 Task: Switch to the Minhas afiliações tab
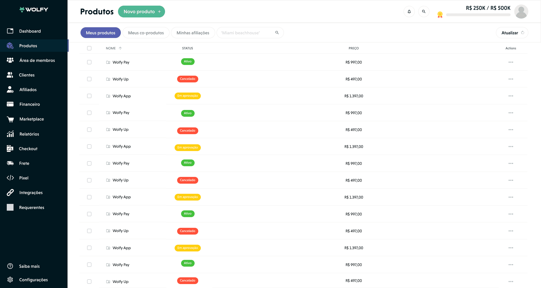[193, 33]
